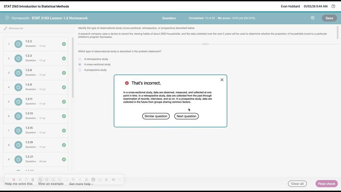Open question 1.3.2 in list
The height and width of the screenshot is (192, 341).
click(x=36, y=44)
